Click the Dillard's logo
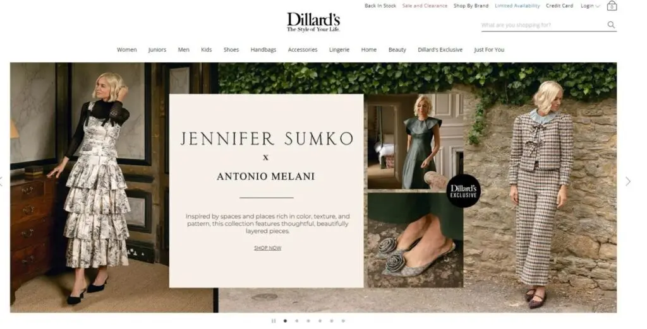 click(313, 22)
